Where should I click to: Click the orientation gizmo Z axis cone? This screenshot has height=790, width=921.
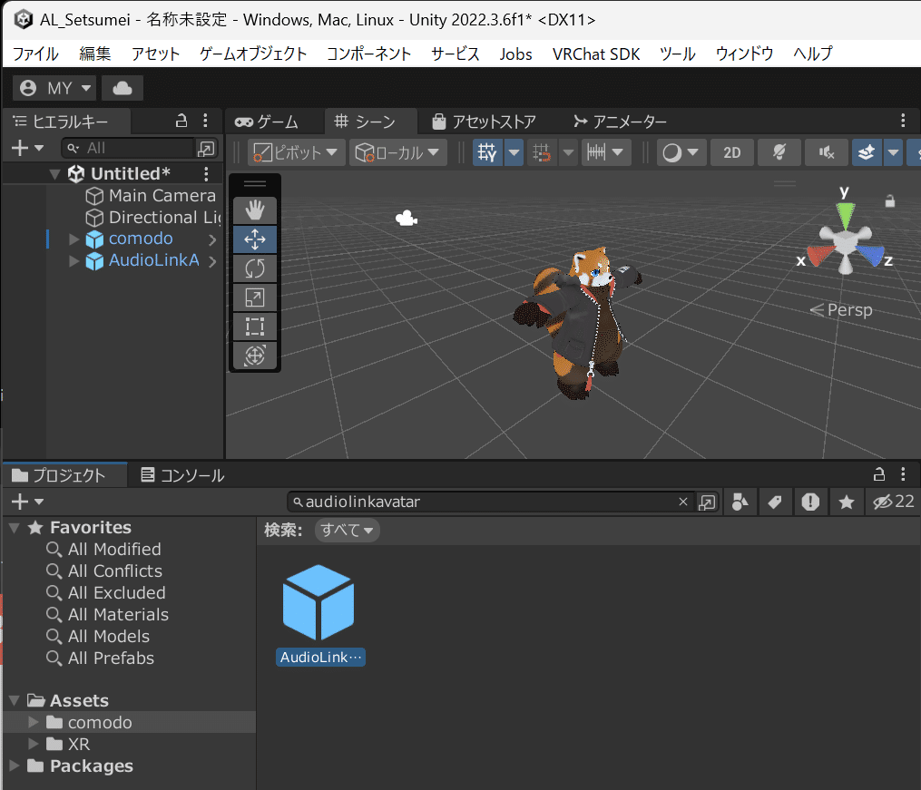point(870,255)
